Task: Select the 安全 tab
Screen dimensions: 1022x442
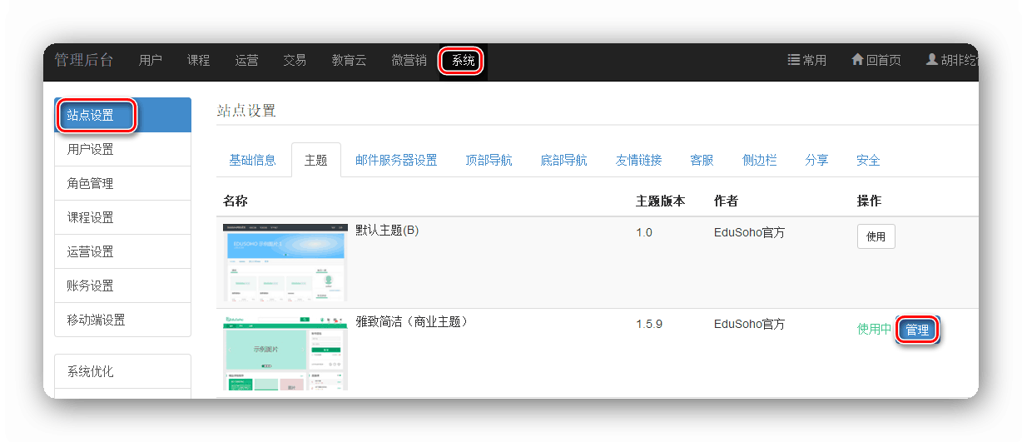Action: click(868, 160)
